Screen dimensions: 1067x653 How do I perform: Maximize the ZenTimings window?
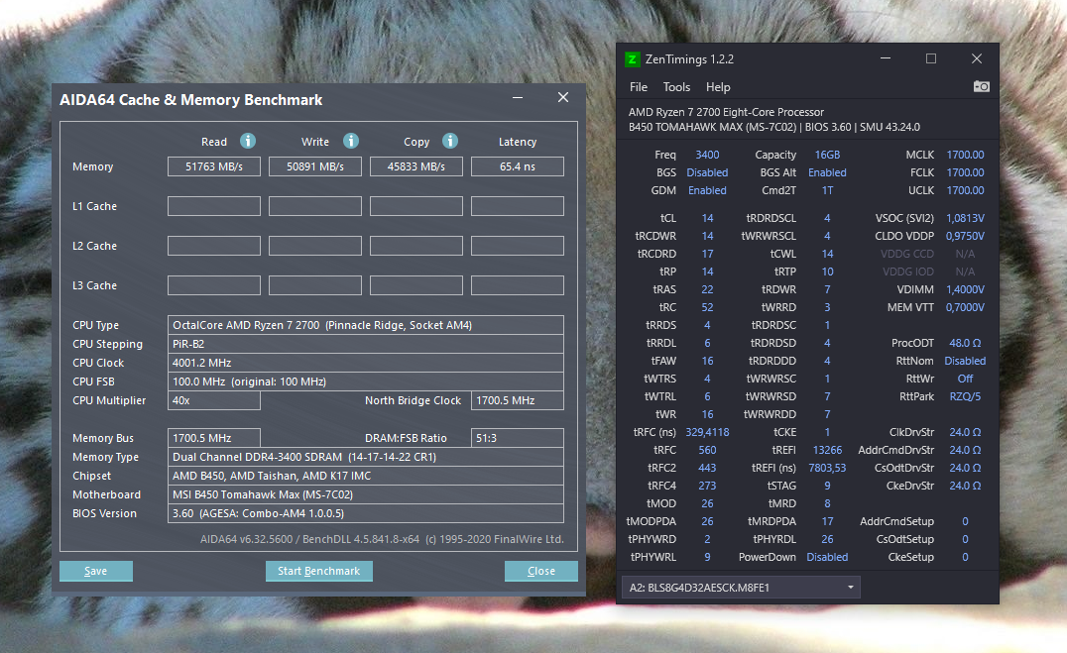[x=931, y=58]
